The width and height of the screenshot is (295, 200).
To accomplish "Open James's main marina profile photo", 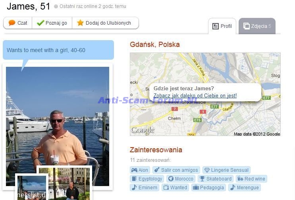I will (x=58, y=117).
